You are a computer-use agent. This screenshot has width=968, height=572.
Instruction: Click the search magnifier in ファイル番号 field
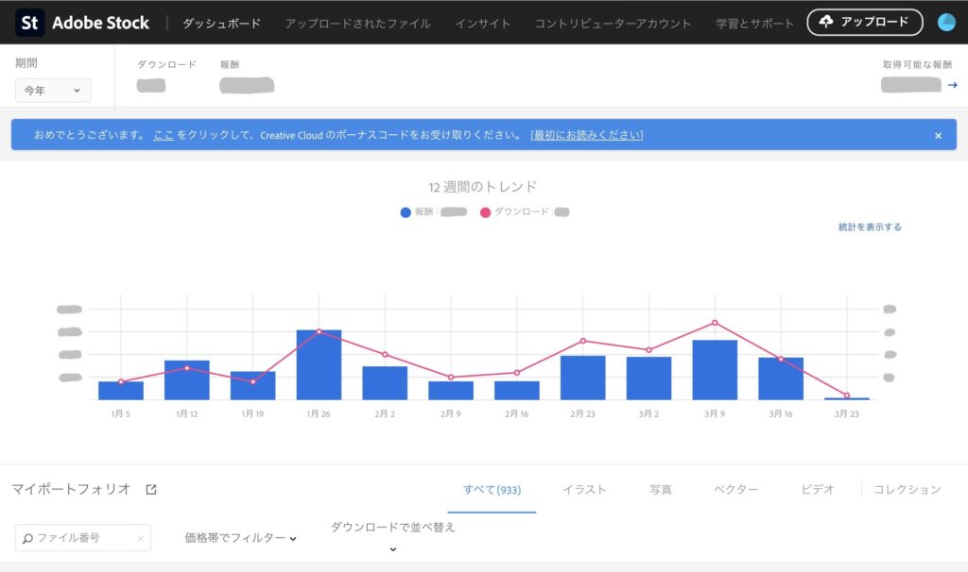pyautogui.click(x=27, y=538)
